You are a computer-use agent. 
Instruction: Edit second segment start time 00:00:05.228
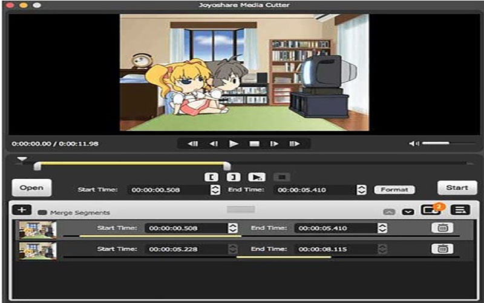(186, 249)
